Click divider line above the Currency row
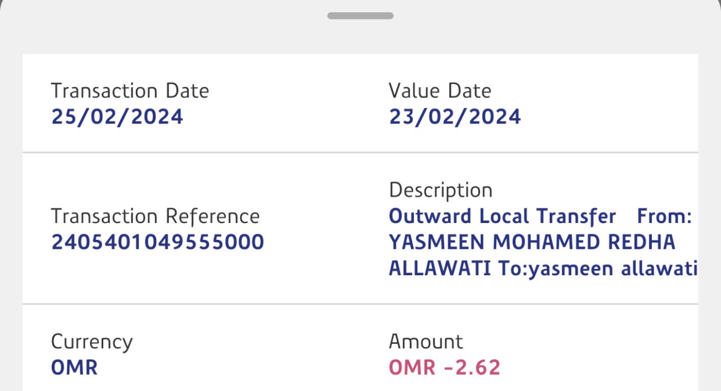 pos(360,304)
